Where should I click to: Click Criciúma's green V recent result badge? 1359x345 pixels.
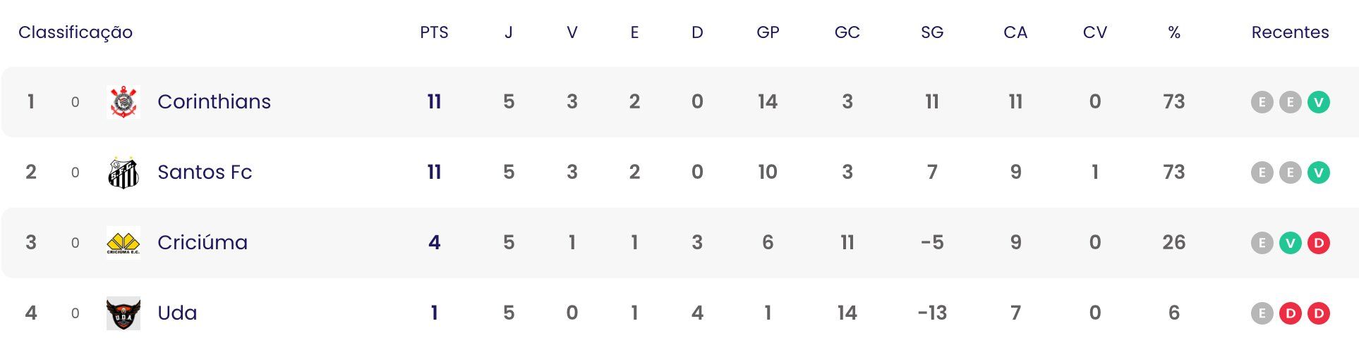tap(1290, 243)
